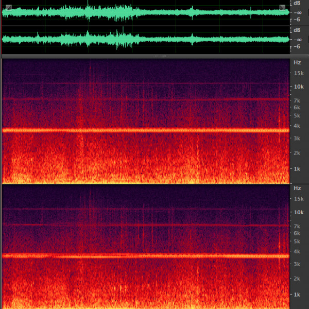Click 15k on the upper frequency scale
The width and height of the screenshot is (309, 309).
pyautogui.click(x=298, y=73)
